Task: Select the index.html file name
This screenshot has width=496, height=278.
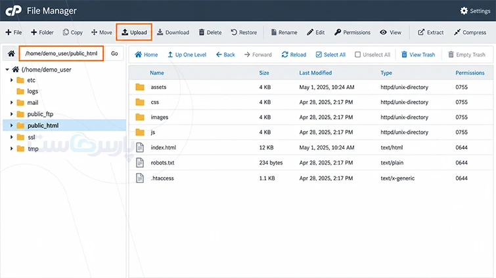Action: (x=163, y=148)
